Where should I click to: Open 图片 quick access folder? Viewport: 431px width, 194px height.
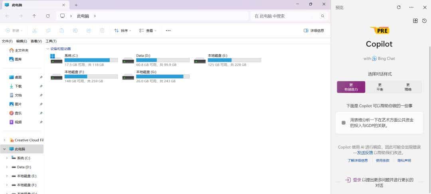point(16,104)
